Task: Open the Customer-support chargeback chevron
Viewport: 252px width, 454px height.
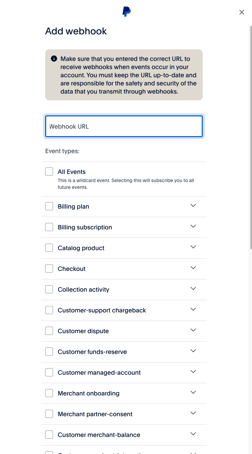Action: coord(193,309)
